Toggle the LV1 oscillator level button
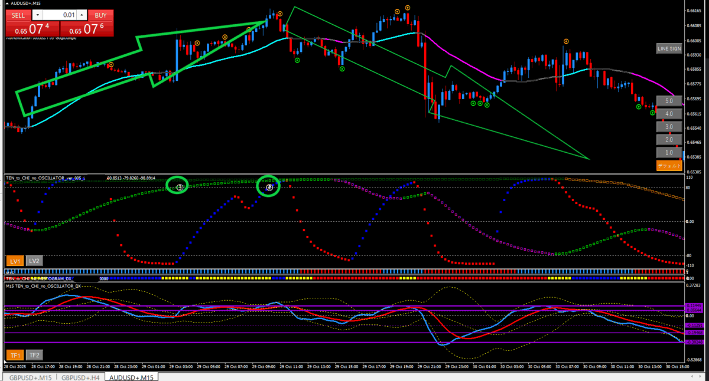The height and width of the screenshot is (381, 709). [x=15, y=261]
